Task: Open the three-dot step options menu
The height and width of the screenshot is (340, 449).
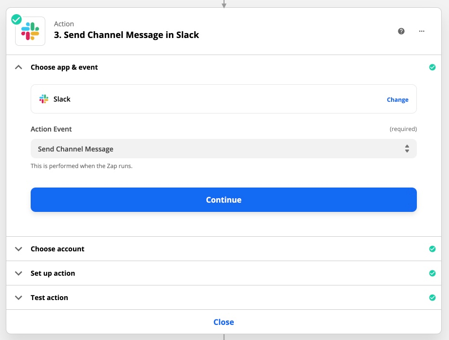Action: pos(422,31)
